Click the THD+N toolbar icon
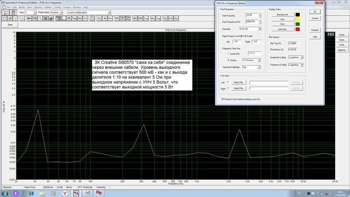The image size is (350, 197). (122, 18)
